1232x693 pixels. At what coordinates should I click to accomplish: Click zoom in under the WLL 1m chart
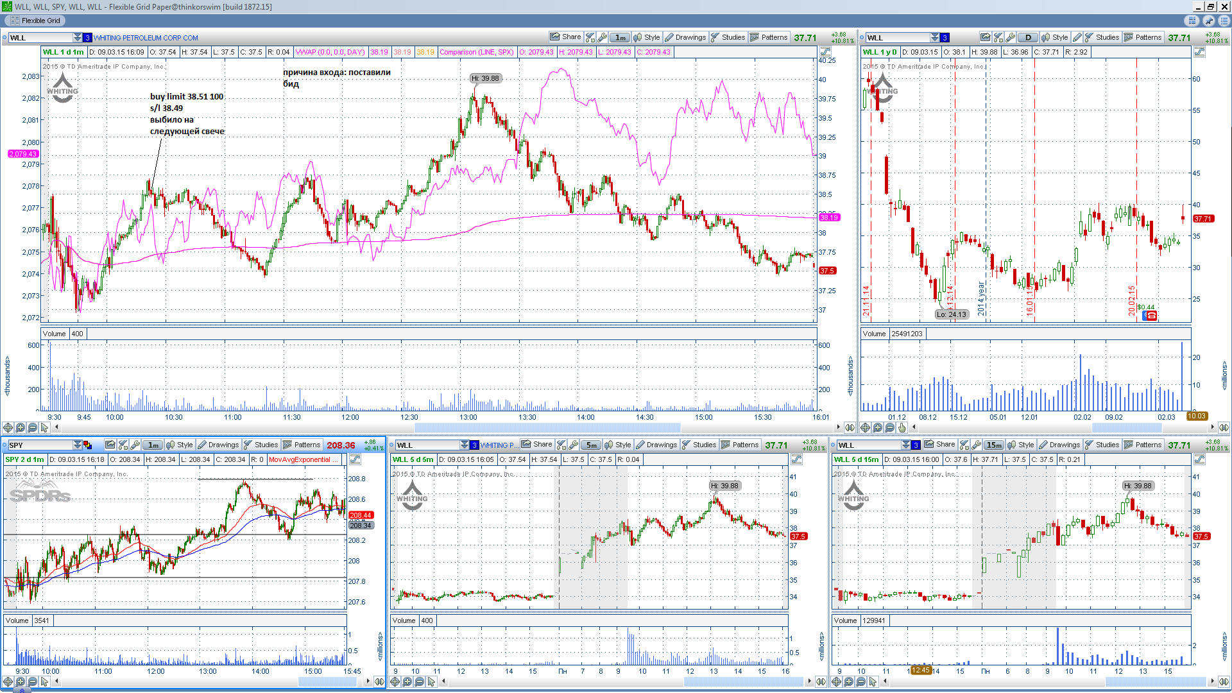pyautogui.click(x=21, y=427)
